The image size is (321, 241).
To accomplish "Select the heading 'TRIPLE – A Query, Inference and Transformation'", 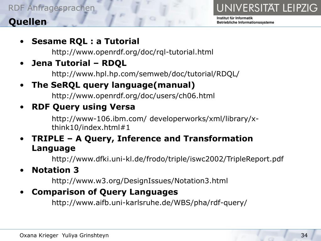I will click(142, 139).
